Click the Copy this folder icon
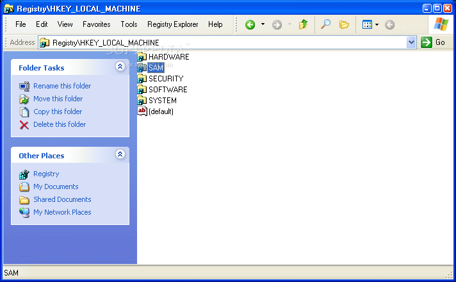 (24, 112)
